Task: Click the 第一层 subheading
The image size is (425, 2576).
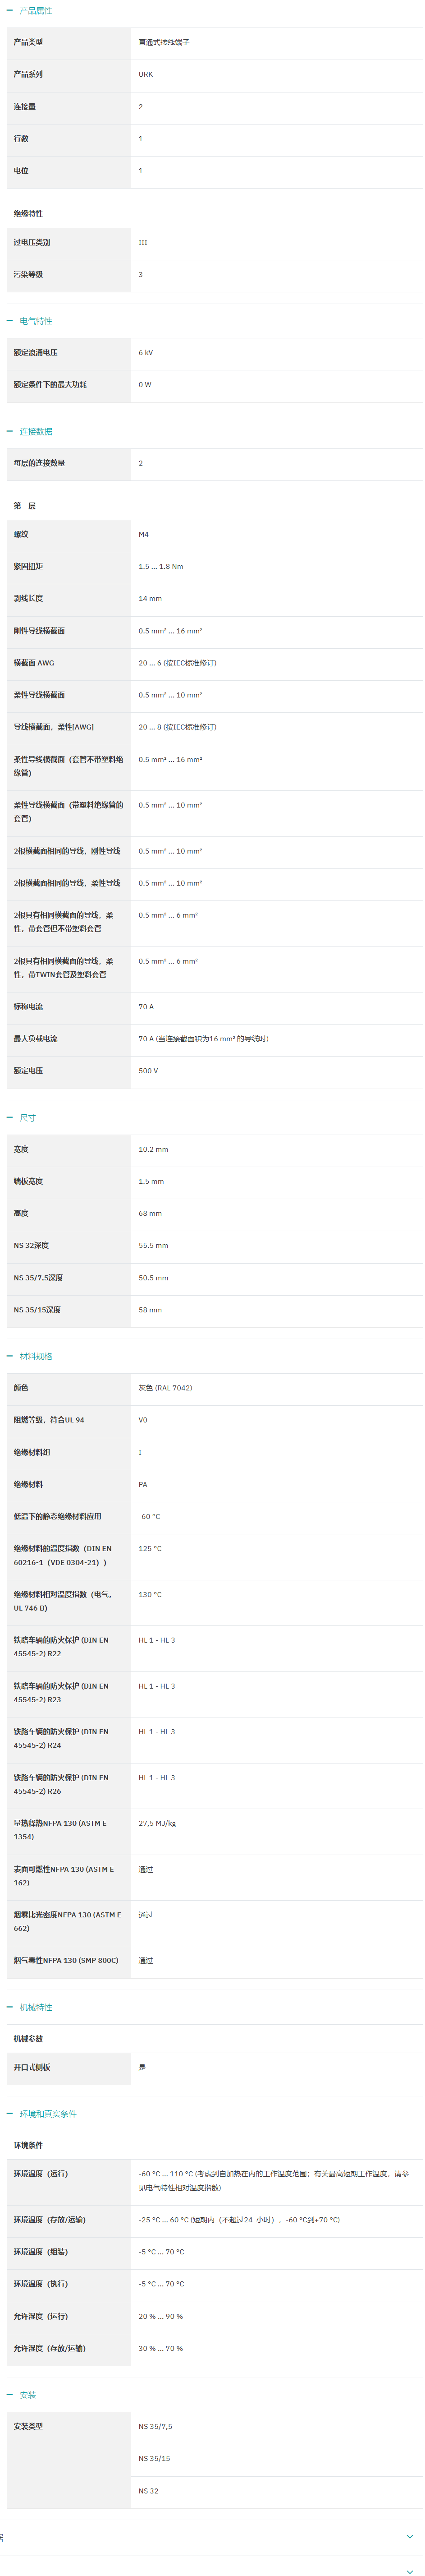Action: pyautogui.click(x=24, y=506)
